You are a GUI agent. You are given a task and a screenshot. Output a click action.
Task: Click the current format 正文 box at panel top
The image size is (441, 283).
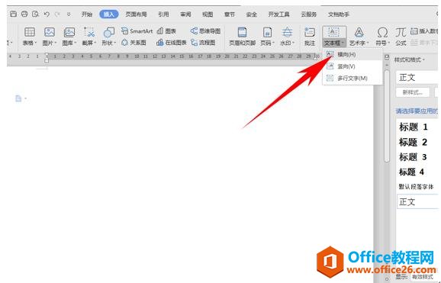pos(417,77)
